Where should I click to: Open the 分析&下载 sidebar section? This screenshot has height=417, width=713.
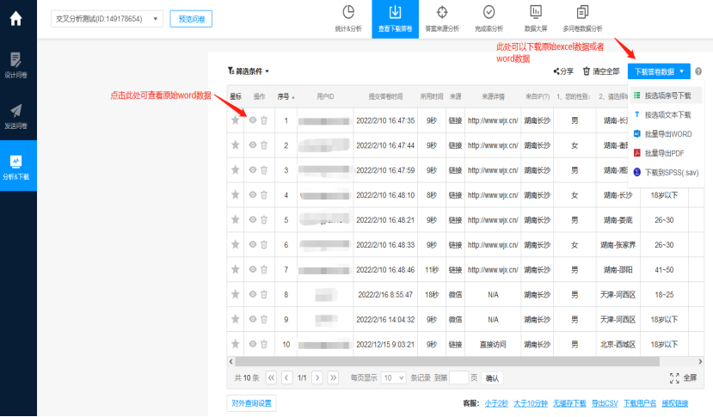pyautogui.click(x=16, y=167)
